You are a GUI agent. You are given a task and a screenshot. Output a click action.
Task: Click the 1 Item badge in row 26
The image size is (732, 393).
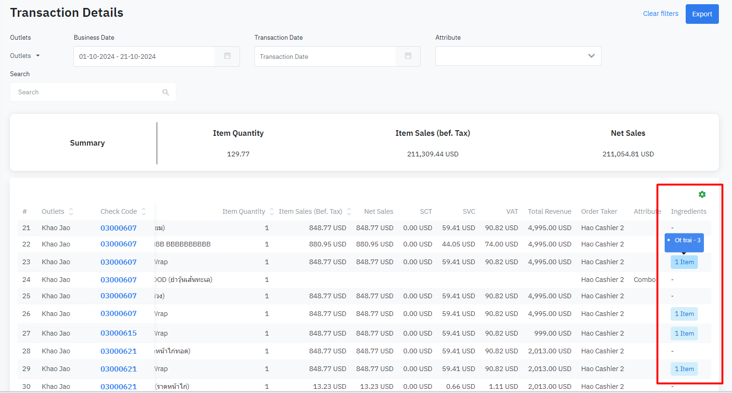click(684, 314)
